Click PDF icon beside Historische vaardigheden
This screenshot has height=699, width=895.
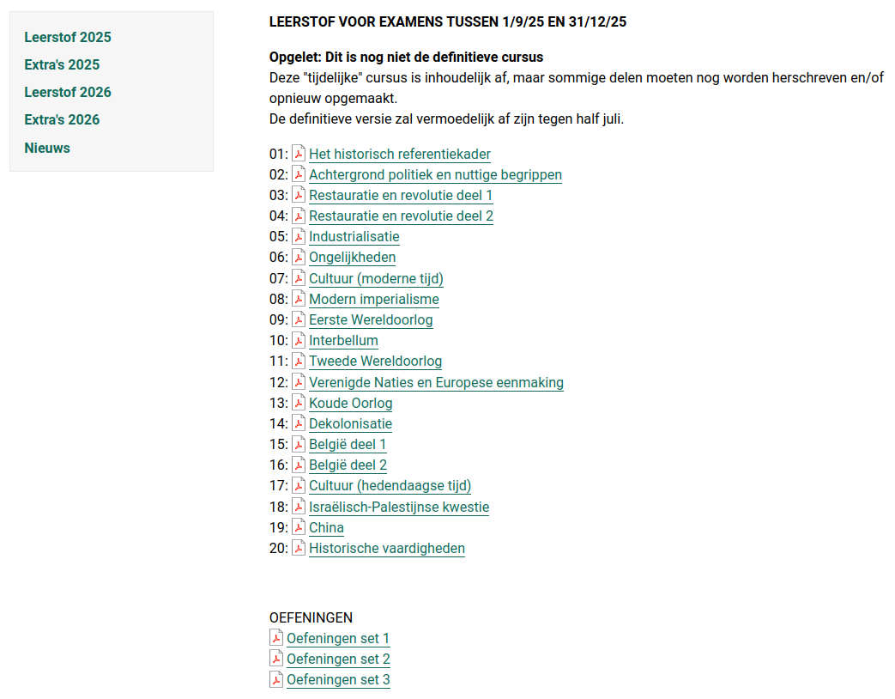(x=299, y=546)
